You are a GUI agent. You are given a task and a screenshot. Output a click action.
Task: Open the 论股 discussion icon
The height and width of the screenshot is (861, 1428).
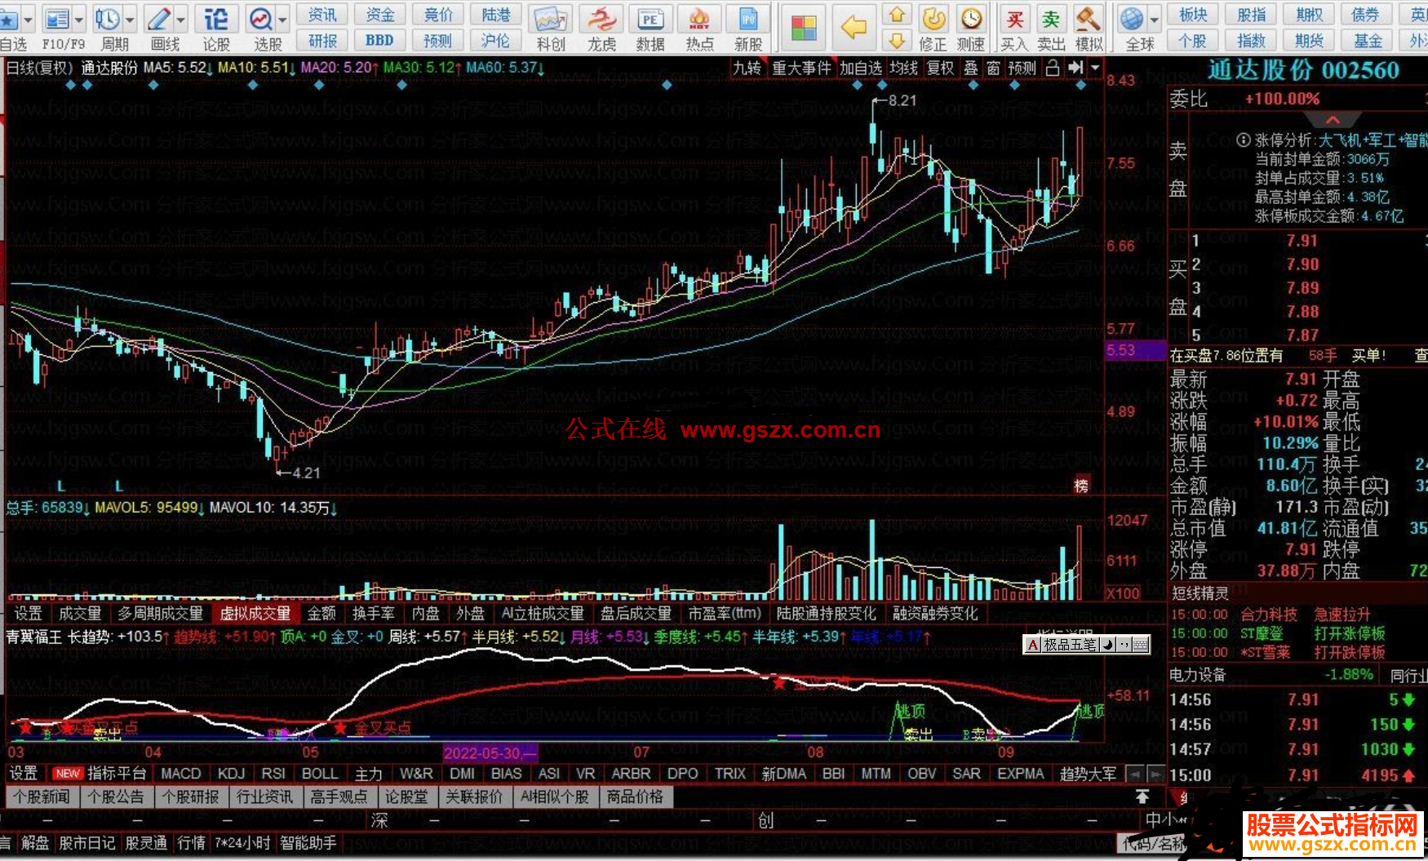(216, 19)
